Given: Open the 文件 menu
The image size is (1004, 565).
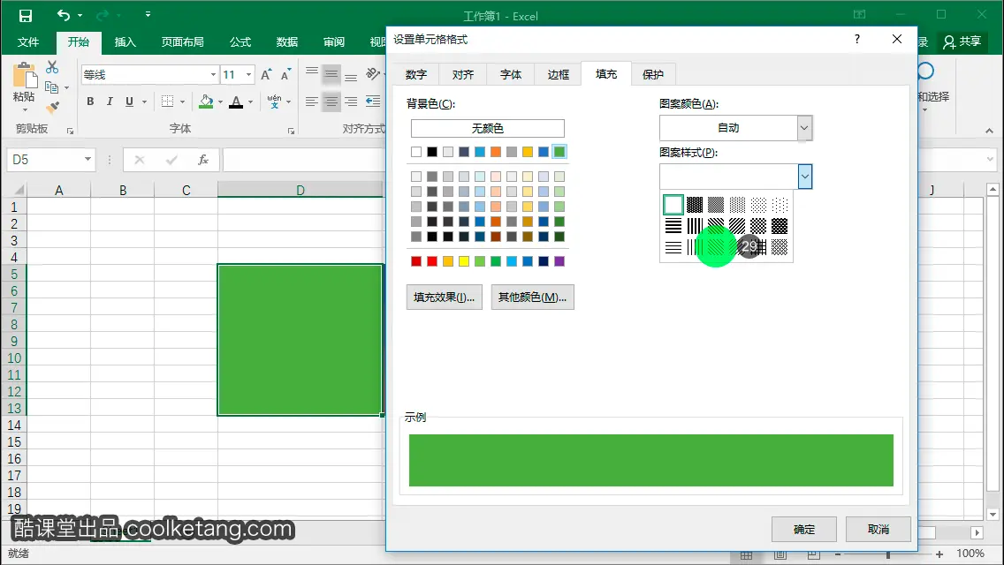Looking at the screenshot, I should [x=27, y=42].
